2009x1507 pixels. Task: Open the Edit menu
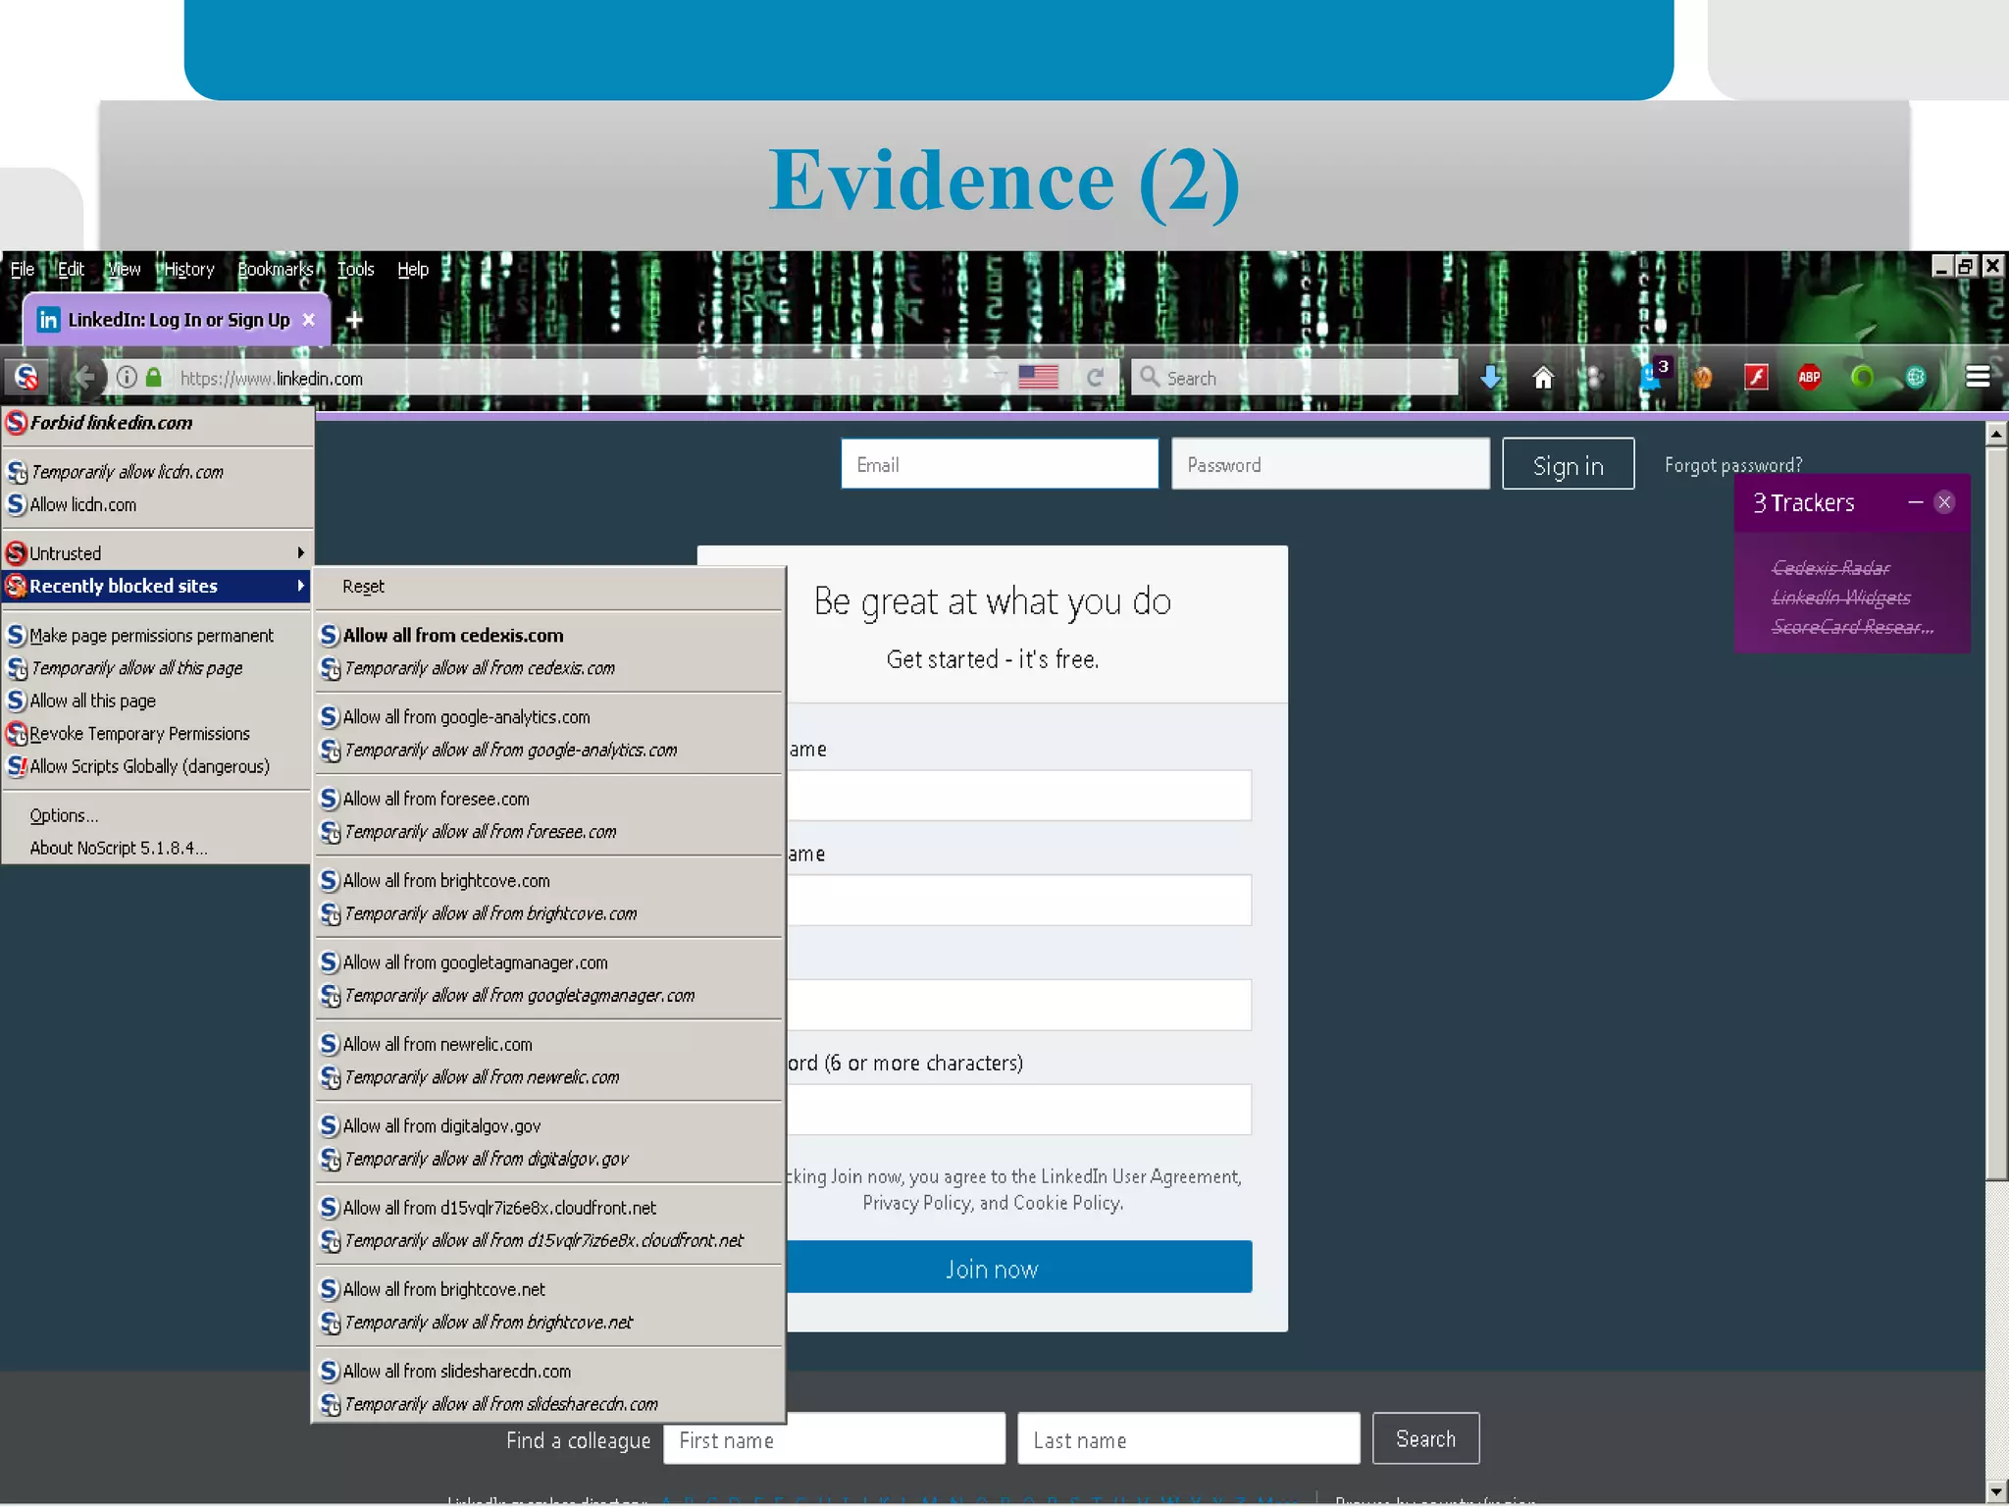pos(71,269)
